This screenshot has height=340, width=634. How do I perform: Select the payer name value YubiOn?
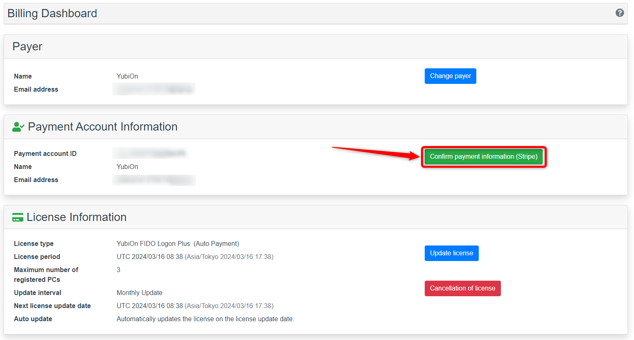(127, 76)
